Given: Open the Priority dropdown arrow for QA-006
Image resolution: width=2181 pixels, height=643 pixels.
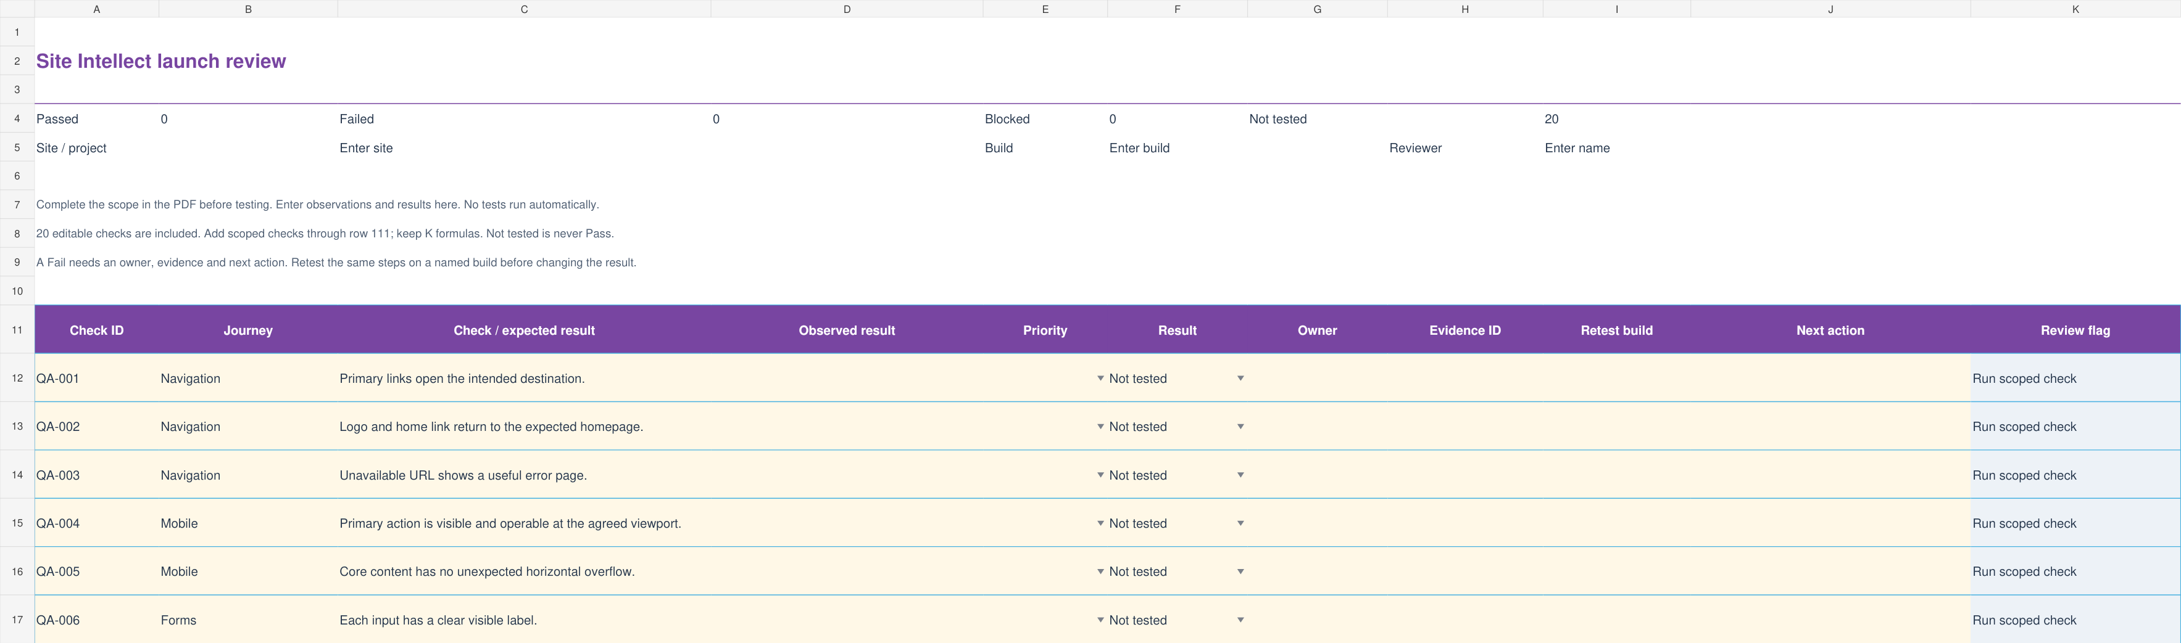Looking at the screenshot, I should 1100,620.
